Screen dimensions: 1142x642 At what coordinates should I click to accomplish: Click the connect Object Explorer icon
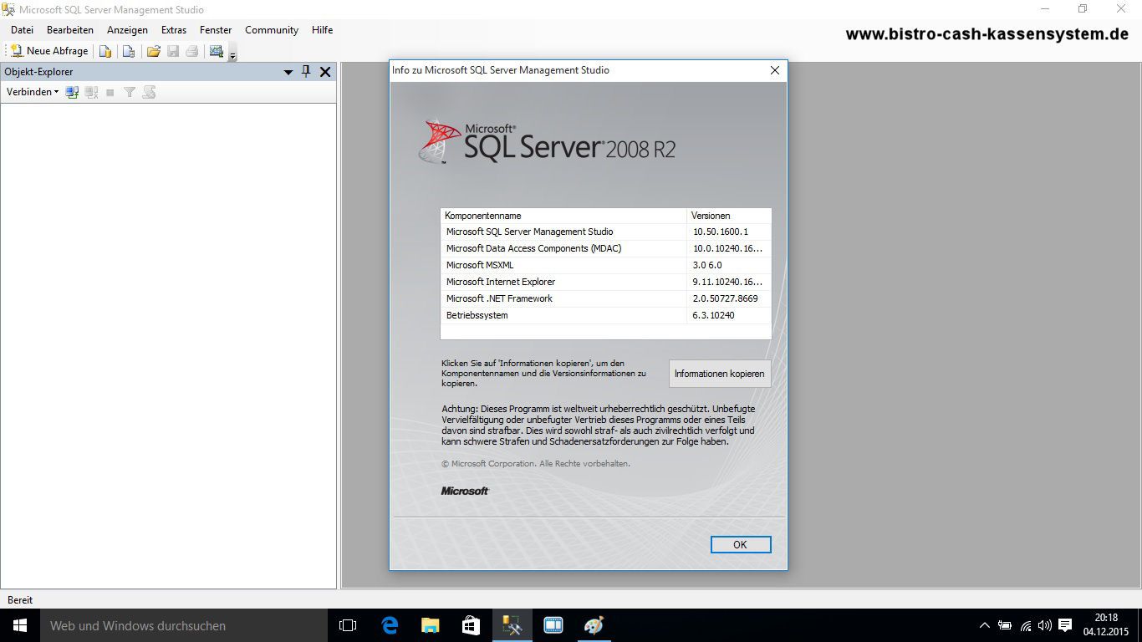pos(72,92)
